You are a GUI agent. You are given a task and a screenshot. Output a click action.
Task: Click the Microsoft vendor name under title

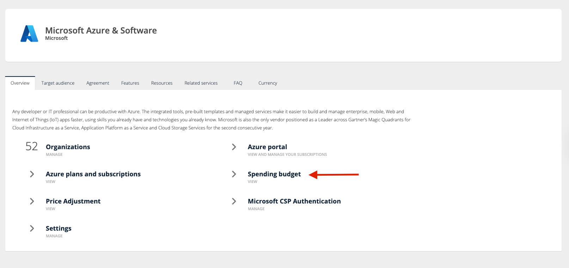56,38
